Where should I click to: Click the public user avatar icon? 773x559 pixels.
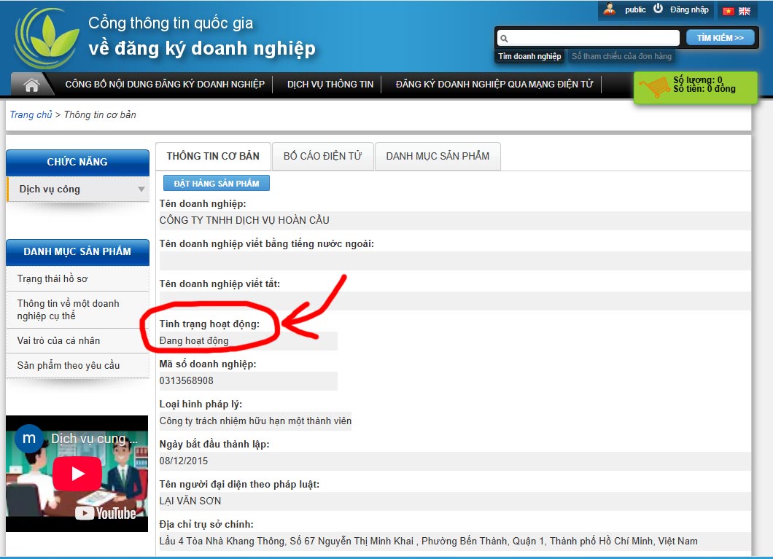point(610,9)
